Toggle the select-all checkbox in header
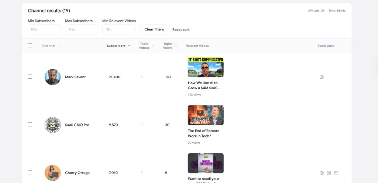Viewport: 378px width, 183px height. (30, 45)
